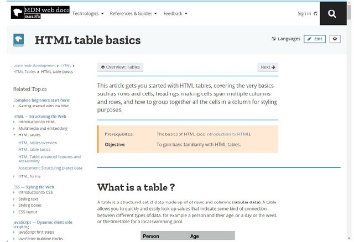Image resolution: width=354 pixels, height=242 pixels.
Task: Open the Technologies dropdown menu
Action: pyautogui.click(x=87, y=13)
